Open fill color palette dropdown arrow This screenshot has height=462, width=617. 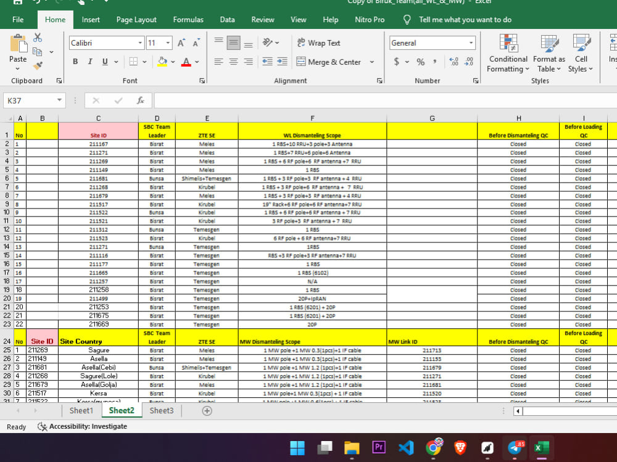(173, 62)
